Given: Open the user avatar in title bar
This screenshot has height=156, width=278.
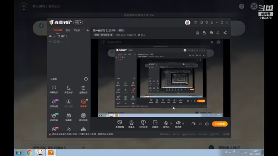Looking at the screenshot, I should (188, 23).
